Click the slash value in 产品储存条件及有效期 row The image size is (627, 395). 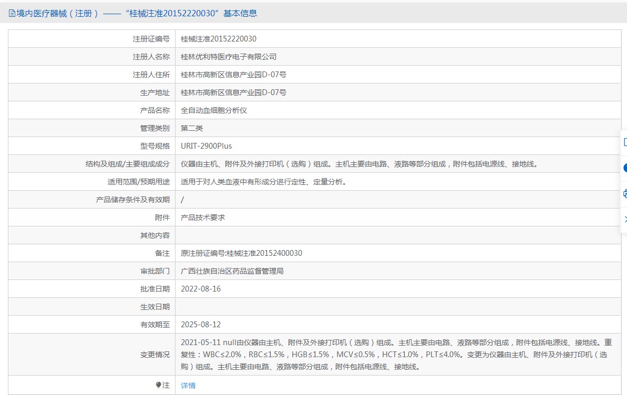point(182,200)
